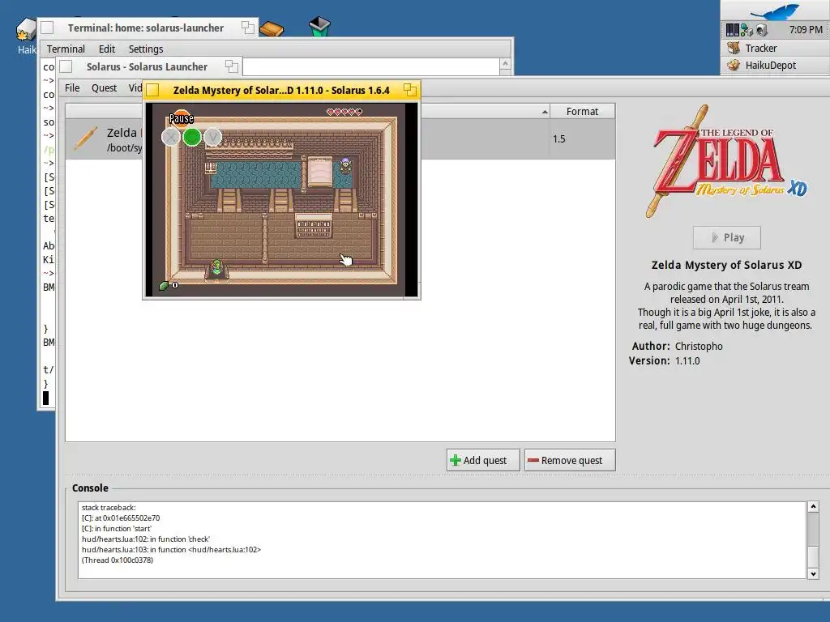Screen dimensions: 830x622
Task: Click the Terminal window title tab
Action: pos(146,28)
